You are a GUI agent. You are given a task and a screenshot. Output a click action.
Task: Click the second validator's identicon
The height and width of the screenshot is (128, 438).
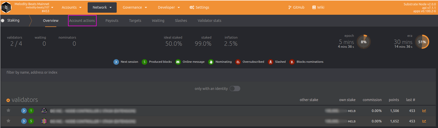[x=44, y=121]
